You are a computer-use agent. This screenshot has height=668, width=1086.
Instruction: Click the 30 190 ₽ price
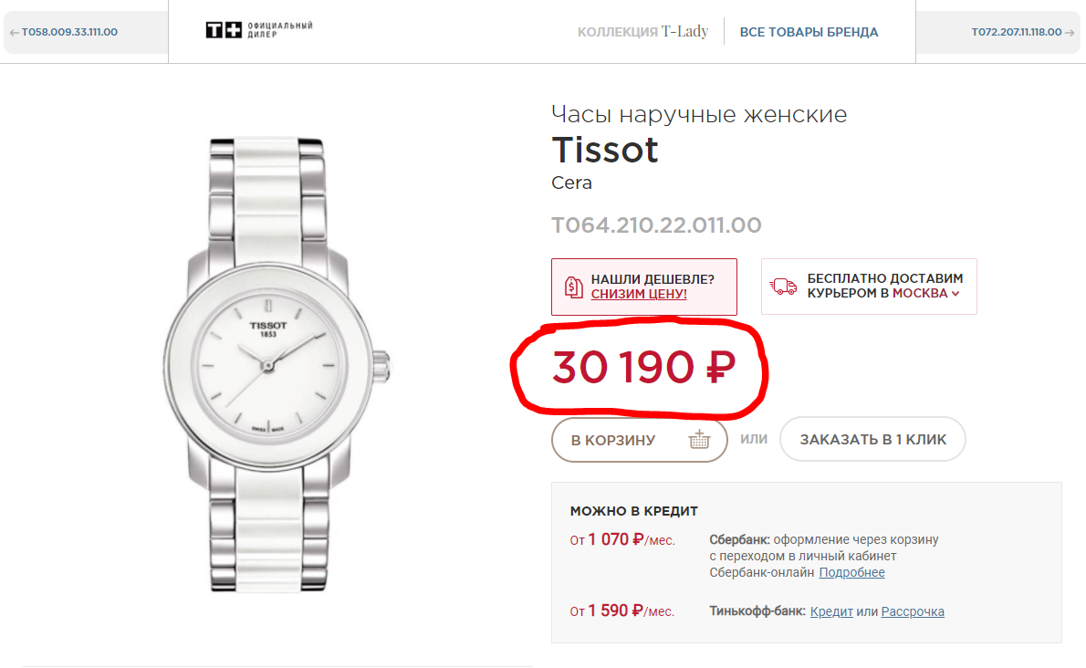643,367
